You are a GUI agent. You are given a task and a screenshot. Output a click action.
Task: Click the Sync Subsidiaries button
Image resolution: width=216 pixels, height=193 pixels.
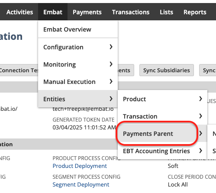click(x=167, y=70)
